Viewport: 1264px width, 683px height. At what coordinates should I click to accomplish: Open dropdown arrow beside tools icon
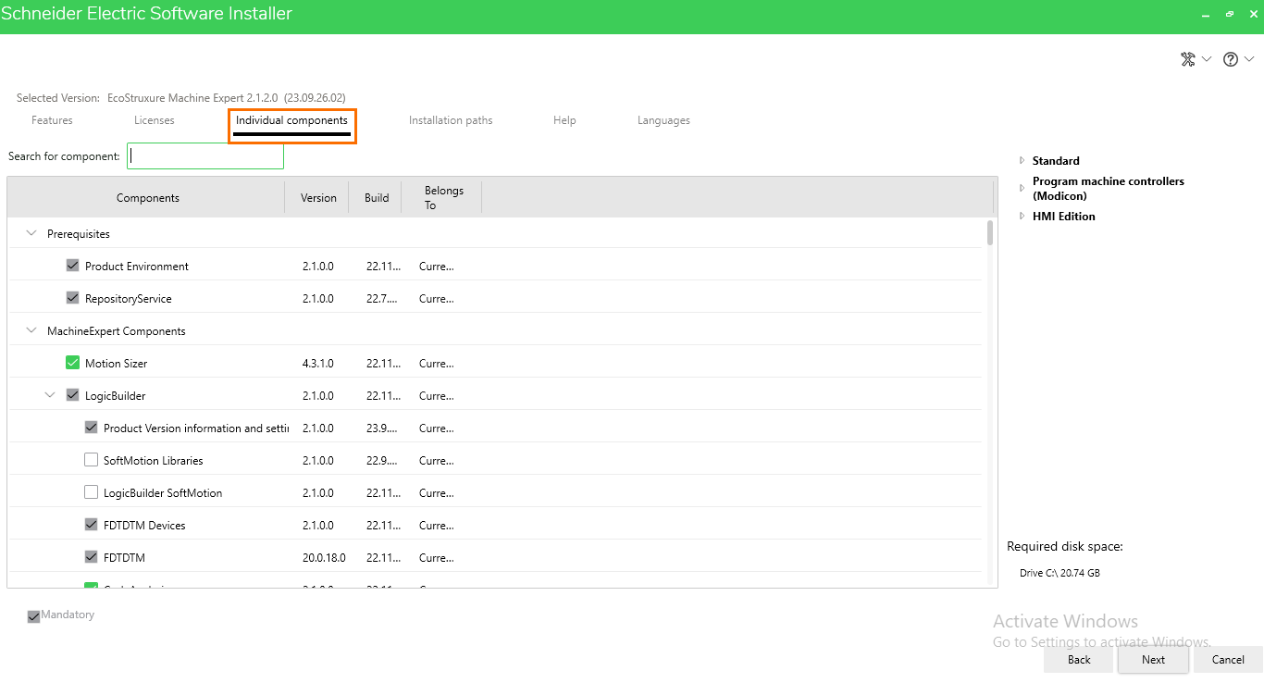1206,59
